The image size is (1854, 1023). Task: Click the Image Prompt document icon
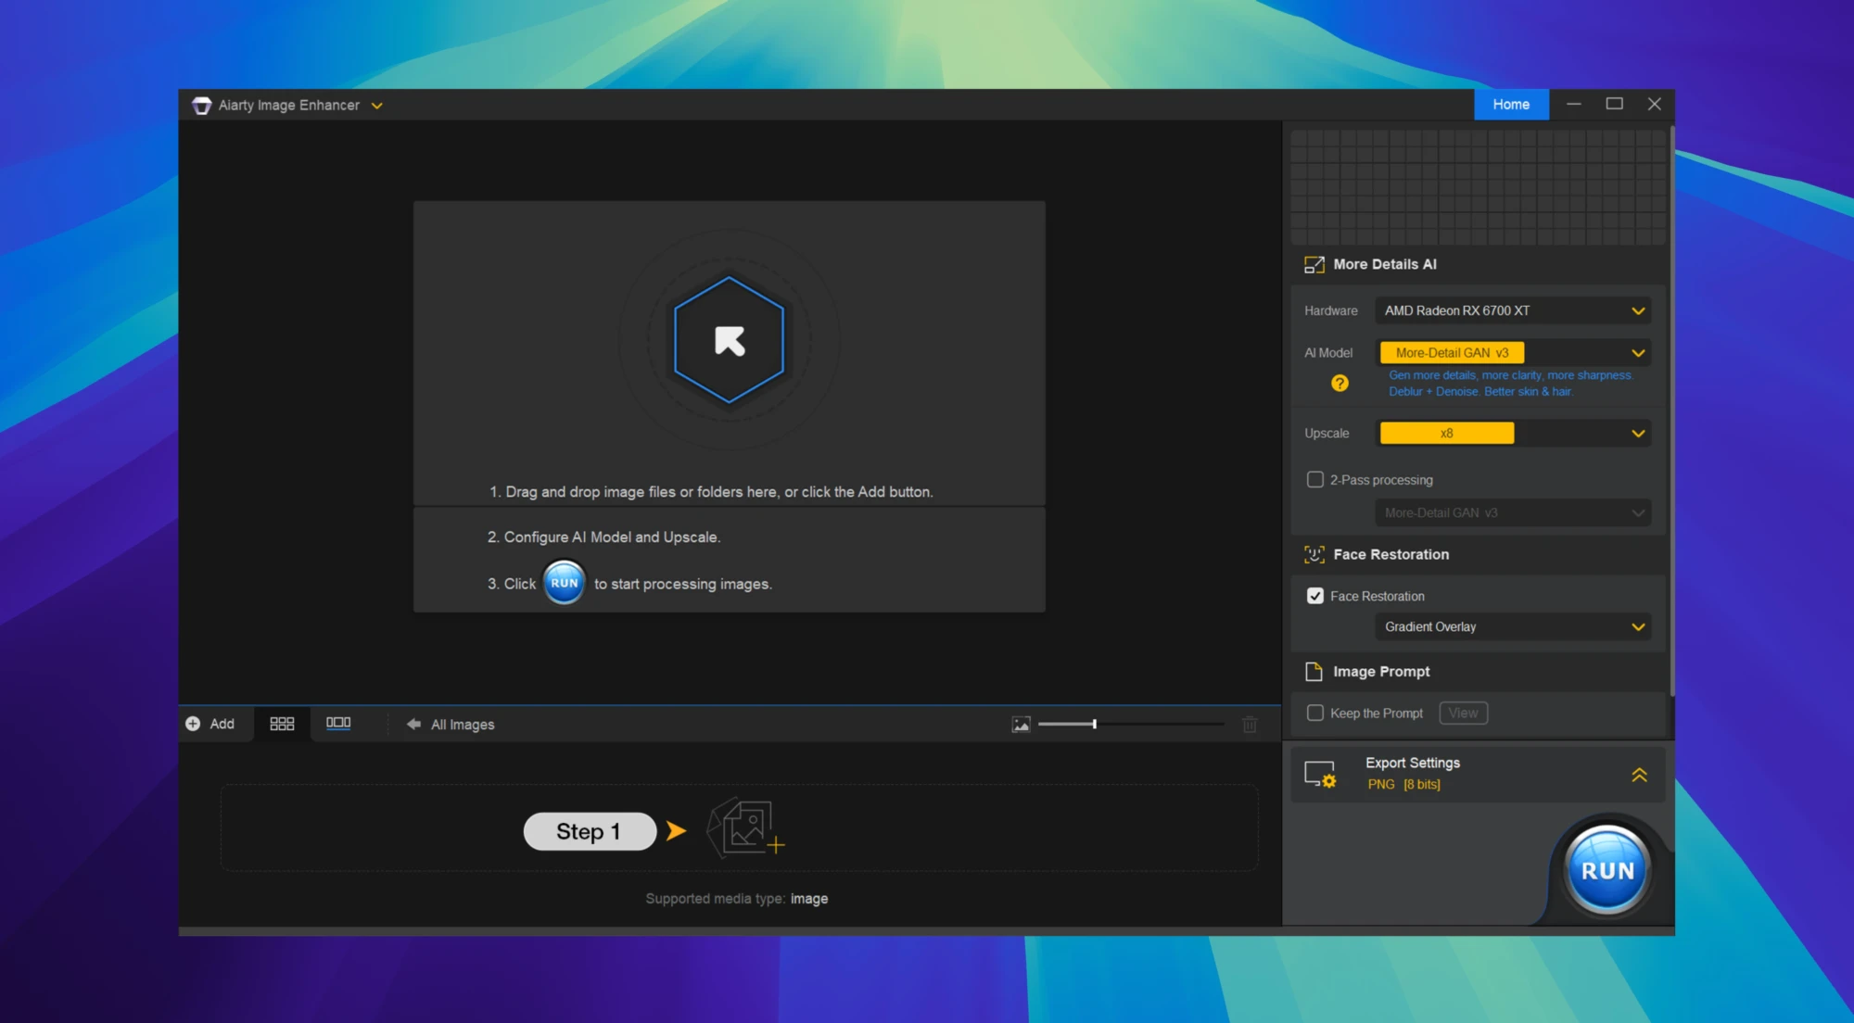(x=1314, y=671)
